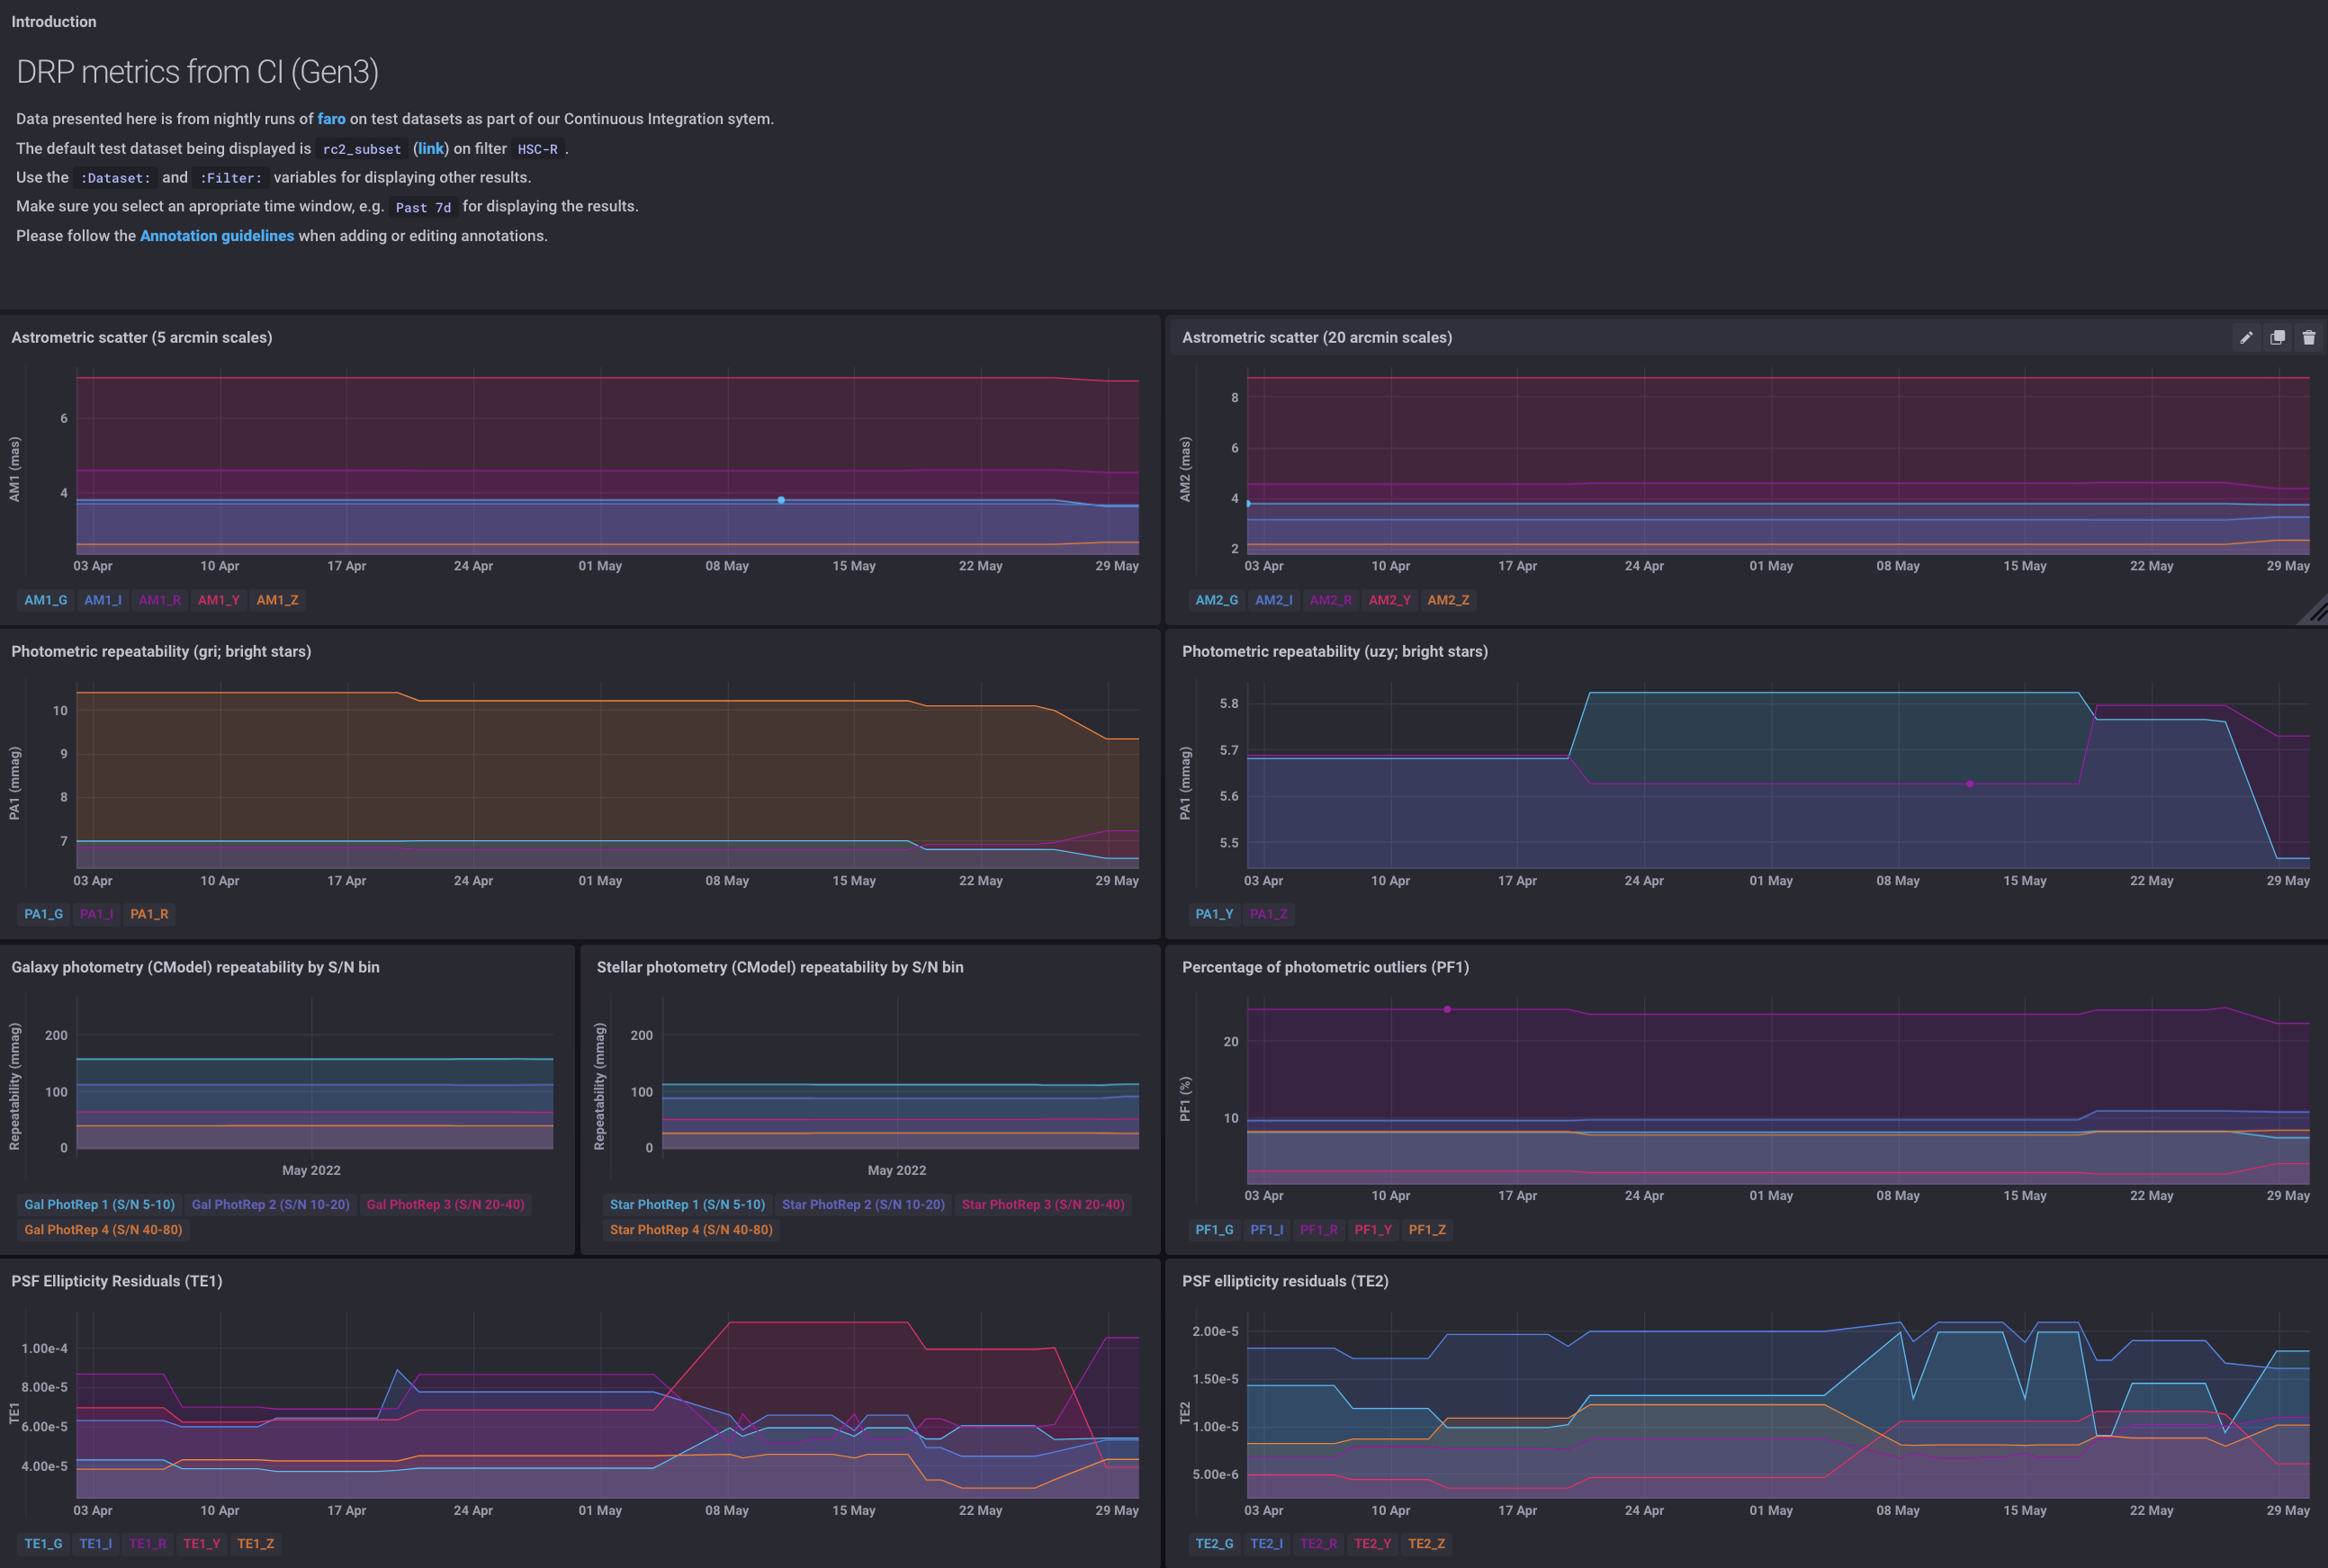Hide the PF1_G series in legend
This screenshot has height=1568, width=2328.
coord(1215,1230)
